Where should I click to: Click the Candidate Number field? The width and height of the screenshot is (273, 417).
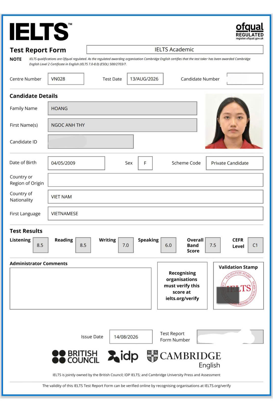pyautogui.click(x=245, y=79)
